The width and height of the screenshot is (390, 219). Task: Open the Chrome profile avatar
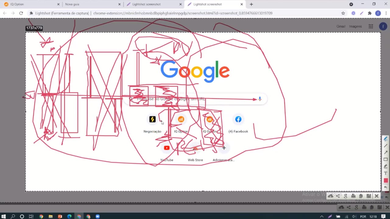378,13
